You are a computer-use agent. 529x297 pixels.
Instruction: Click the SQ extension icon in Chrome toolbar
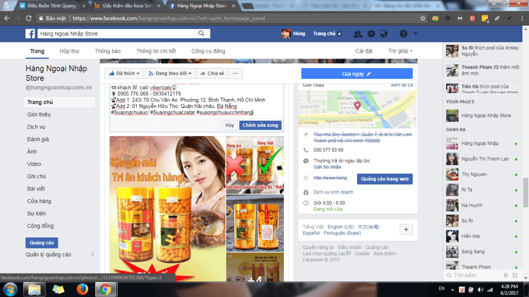435,18
